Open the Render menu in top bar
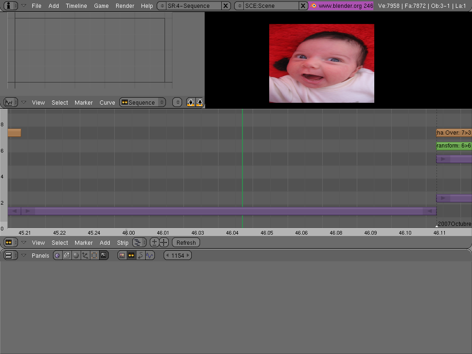The width and height of the screenshot is (472, 354). click(124, 6)
